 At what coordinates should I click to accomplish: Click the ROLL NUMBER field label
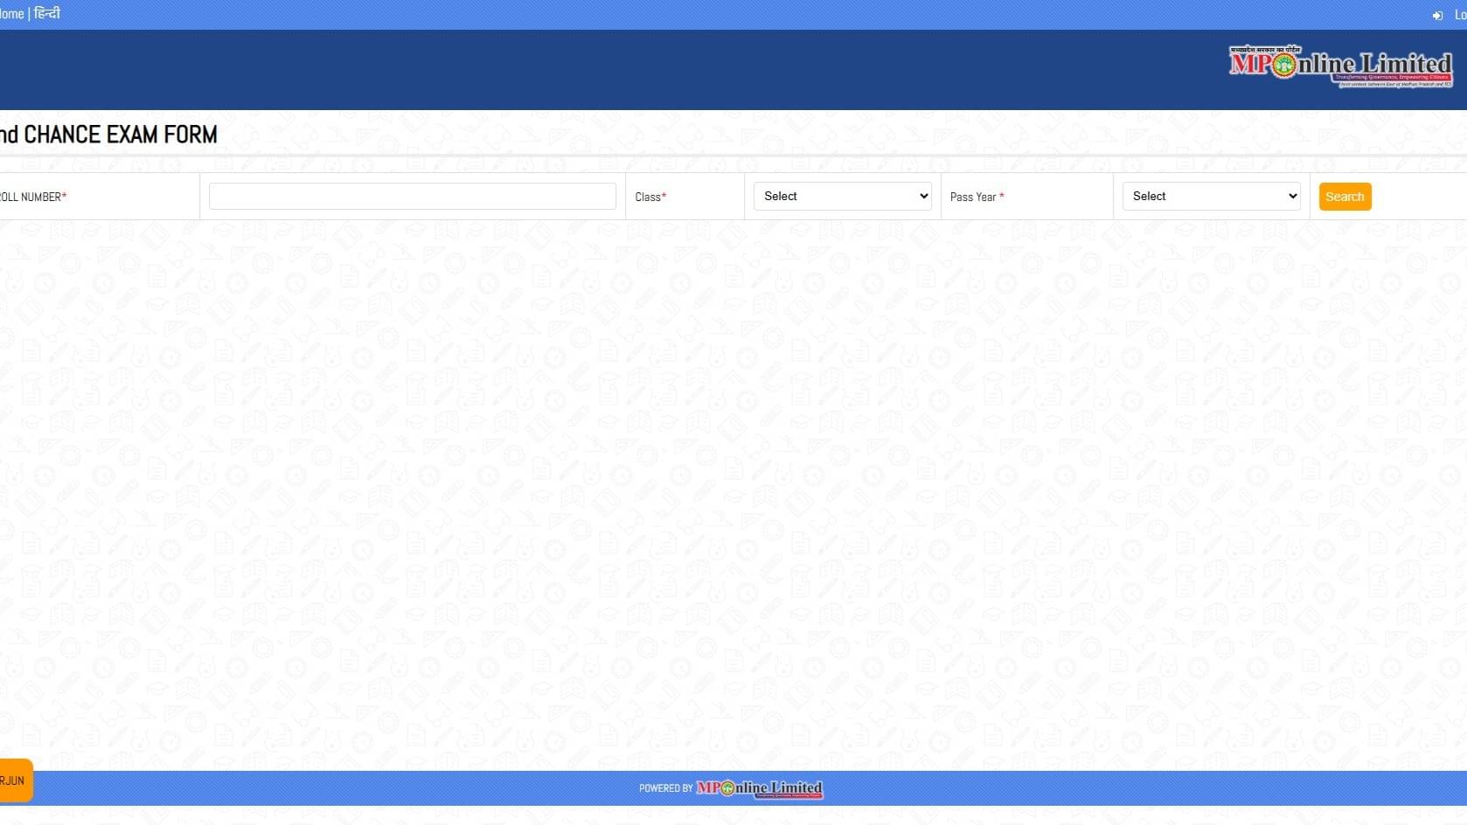31,198
